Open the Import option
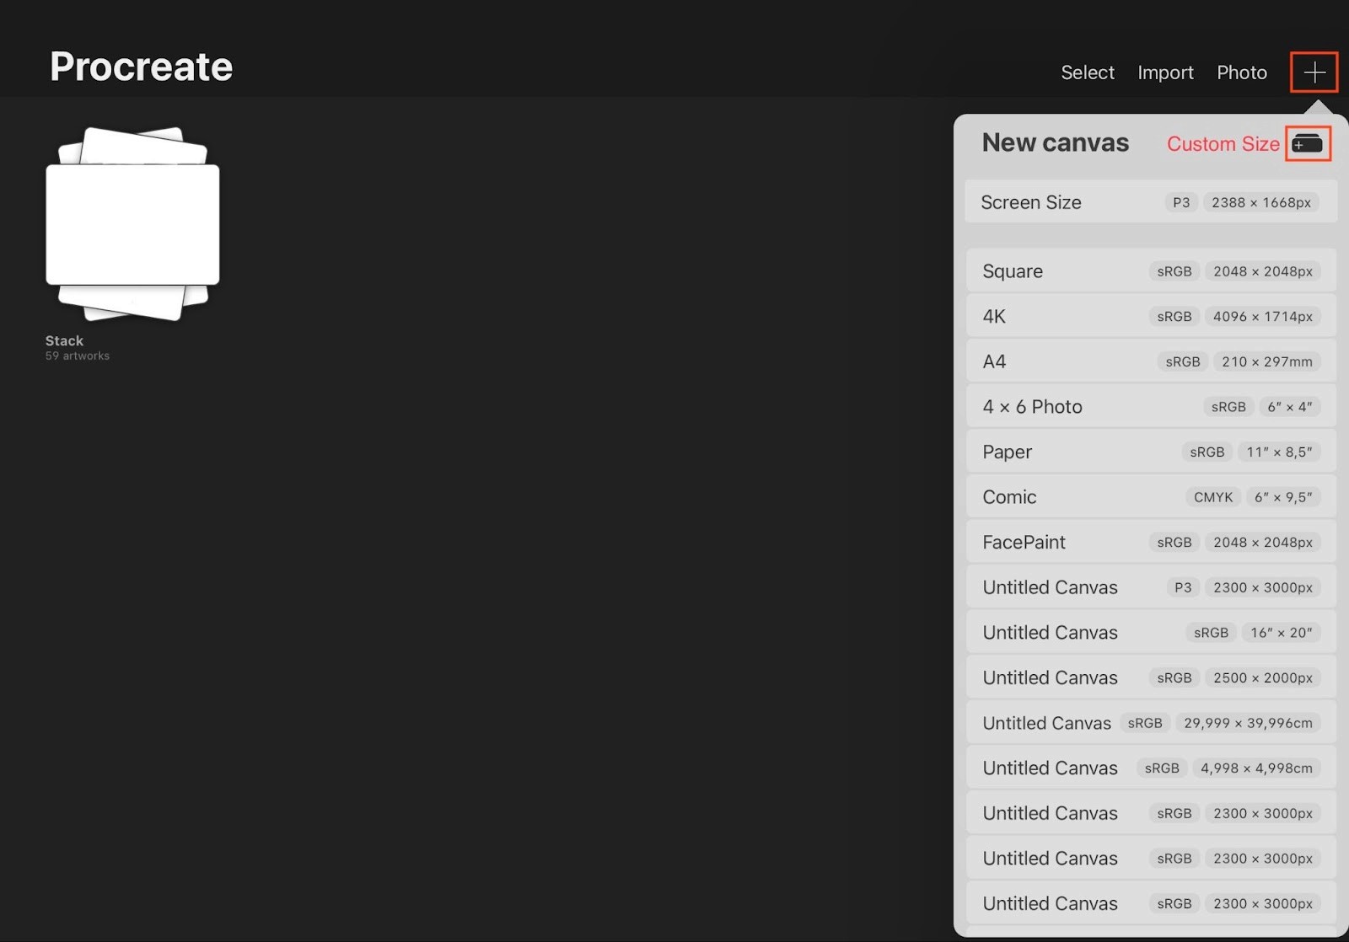1349x942 pixels. (x=1165, y=72)
